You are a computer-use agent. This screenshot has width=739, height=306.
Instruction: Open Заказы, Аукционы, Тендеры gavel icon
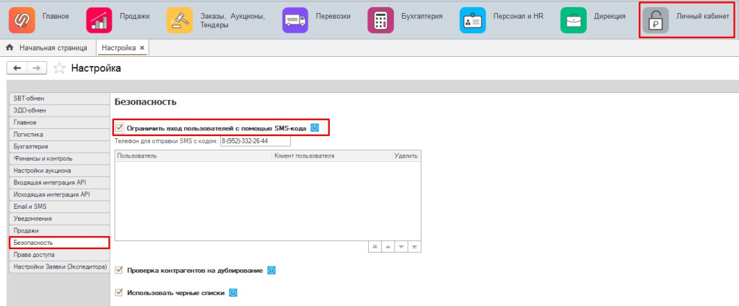(x=180, y=20)
